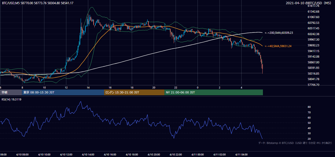Select the 59142.08 price axis label
Viewport: 335px width, 157px height.
pos(314,57)
